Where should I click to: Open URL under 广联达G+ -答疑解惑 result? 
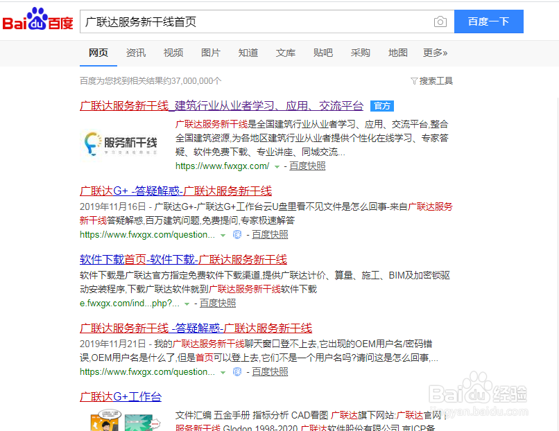147,235
